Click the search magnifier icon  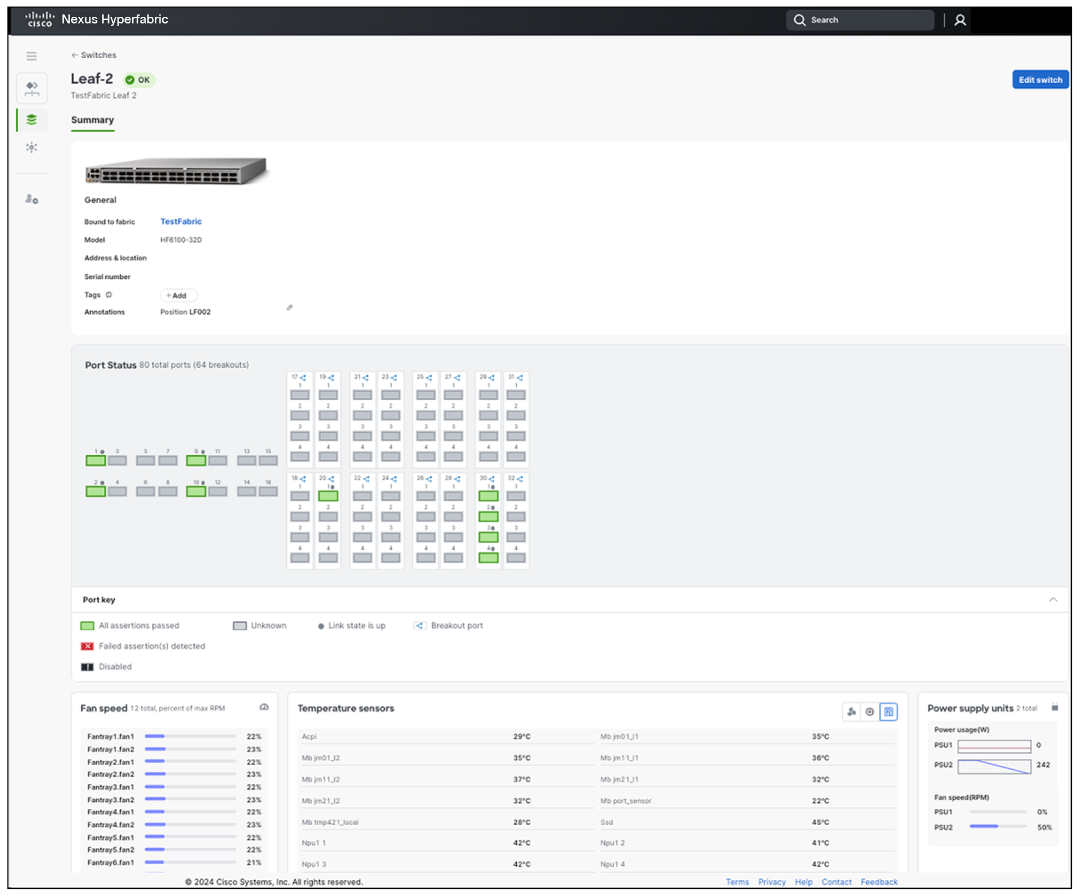[799, 20]
